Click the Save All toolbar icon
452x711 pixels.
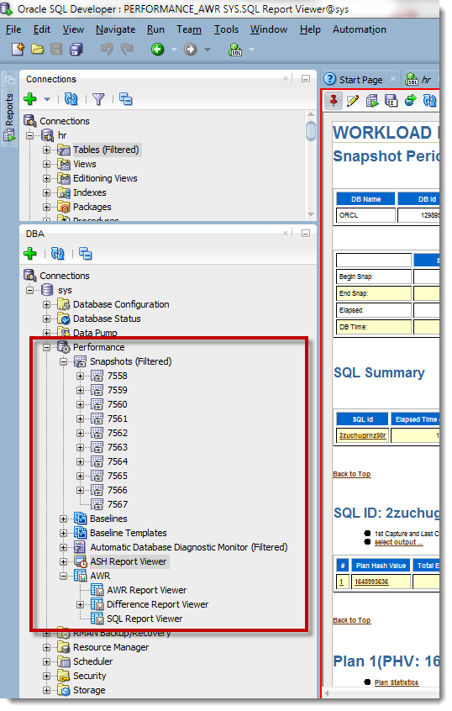(x=76, y=49)
